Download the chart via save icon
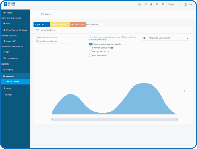 pos(184,91)
